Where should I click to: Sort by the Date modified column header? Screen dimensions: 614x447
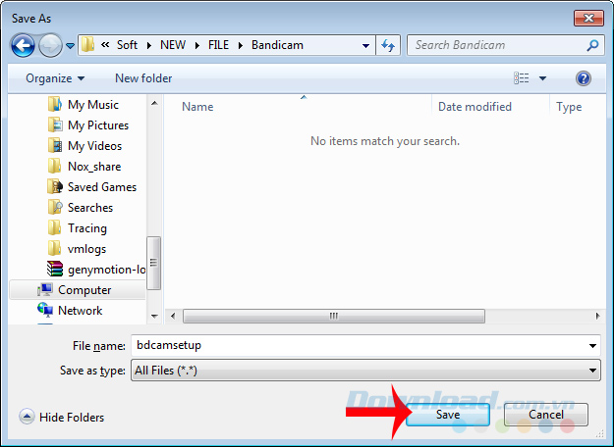click(474, 107)
